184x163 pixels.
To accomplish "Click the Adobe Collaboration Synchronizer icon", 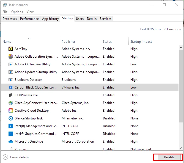I will (x=10, y=57).
